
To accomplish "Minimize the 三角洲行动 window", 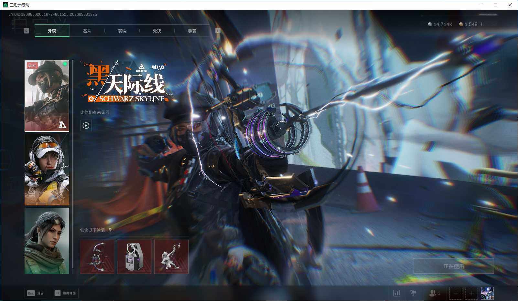I will pyautogui.click(x=480, y=5).
